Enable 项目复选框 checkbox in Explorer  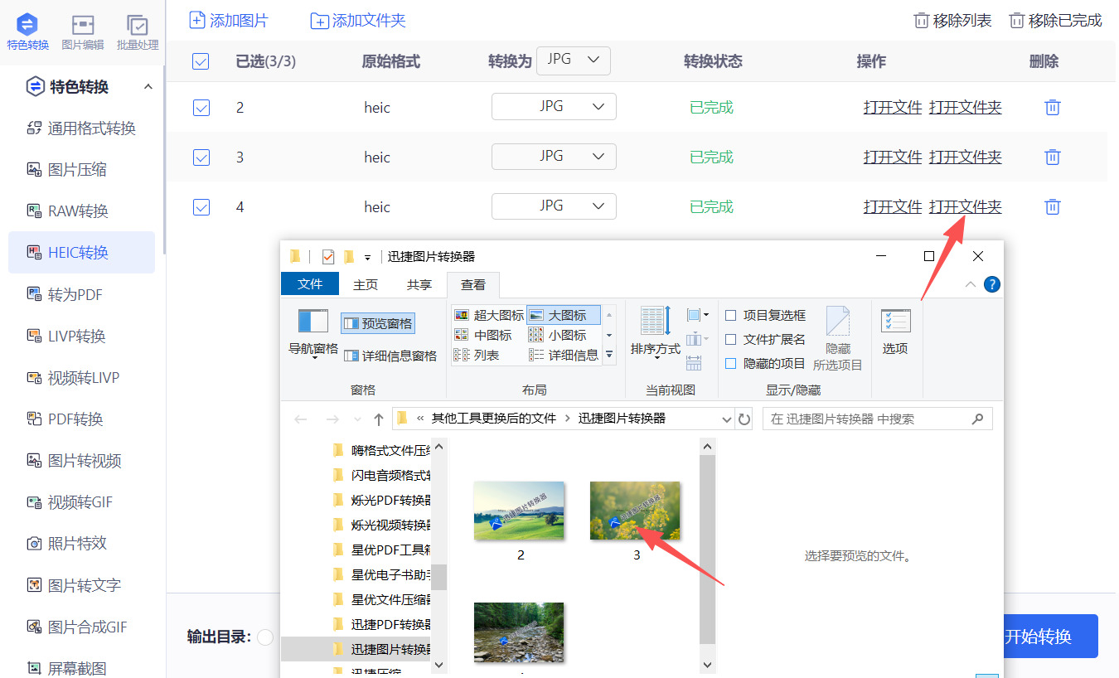[731, 316]
